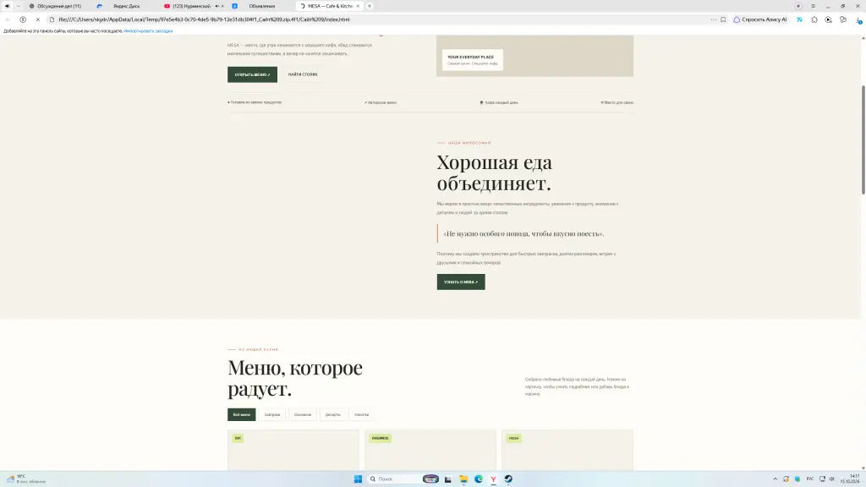Click Импортировать закладки link
The width and height of the screenshot is (866, 487).
coord(148,31)
